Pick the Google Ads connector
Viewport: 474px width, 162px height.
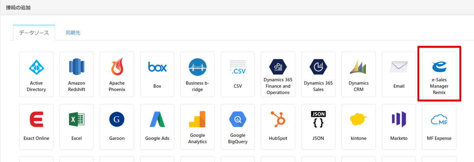click(157, 127)
